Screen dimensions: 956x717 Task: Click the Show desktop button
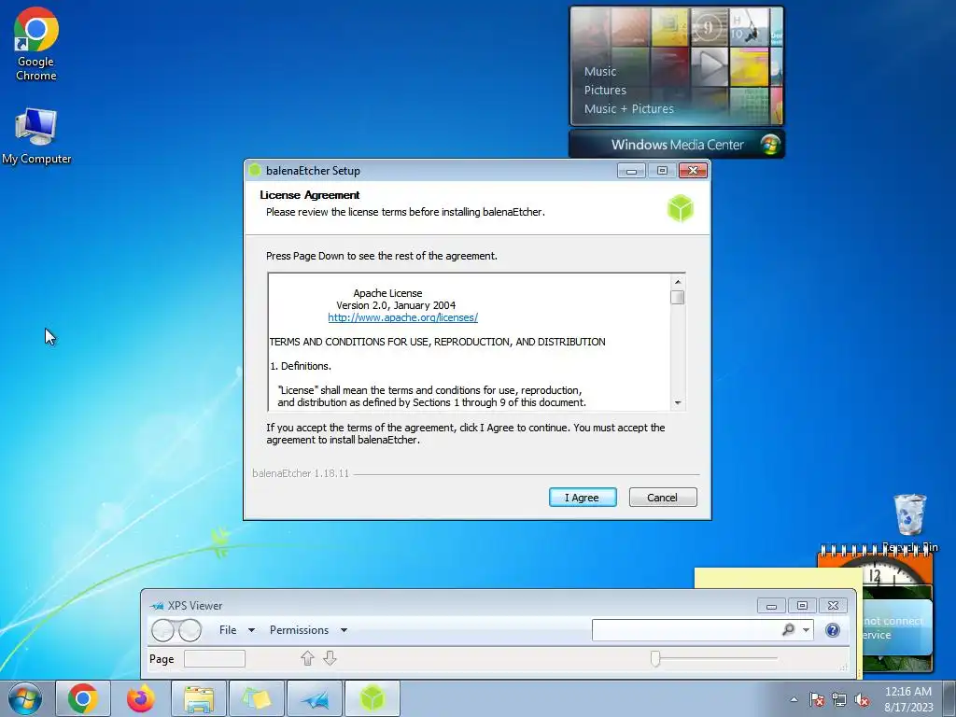949,699
